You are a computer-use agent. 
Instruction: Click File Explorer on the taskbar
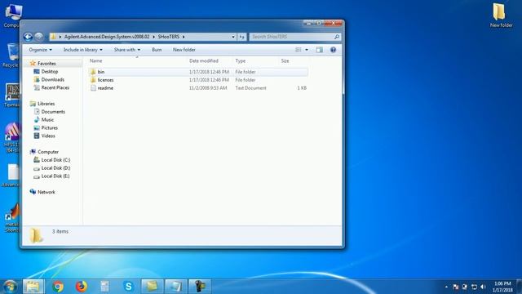(x=33, y=287)
